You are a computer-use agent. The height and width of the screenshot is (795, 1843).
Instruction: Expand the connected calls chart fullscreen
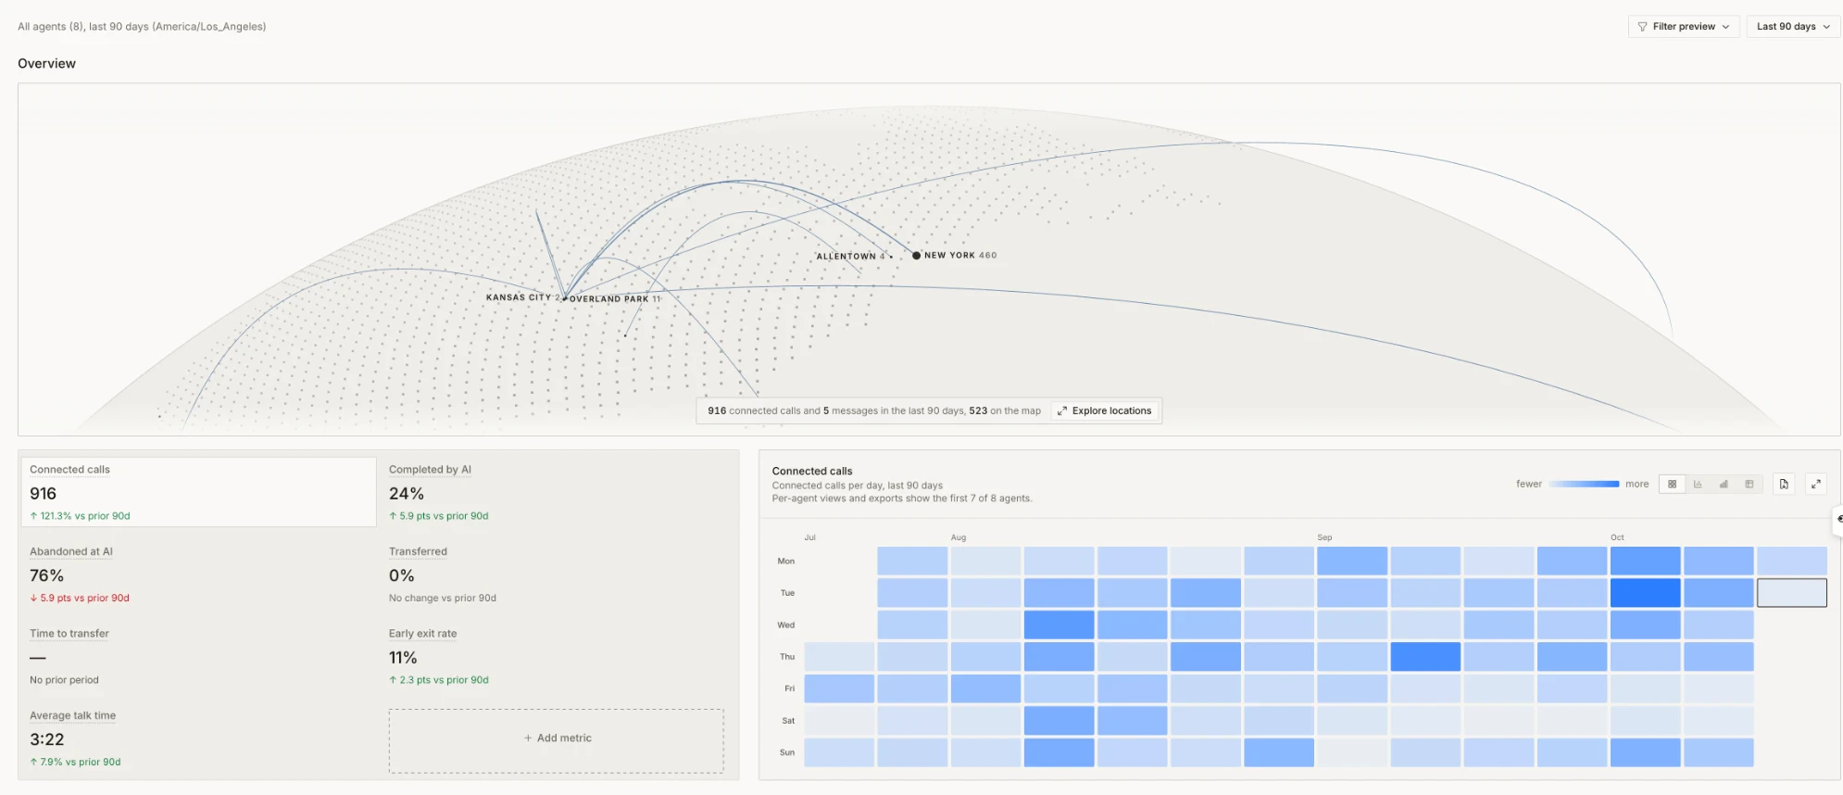pos(1816,484)
